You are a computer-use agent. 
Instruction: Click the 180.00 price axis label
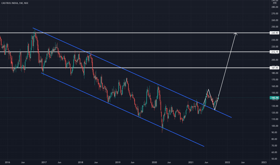275,73
